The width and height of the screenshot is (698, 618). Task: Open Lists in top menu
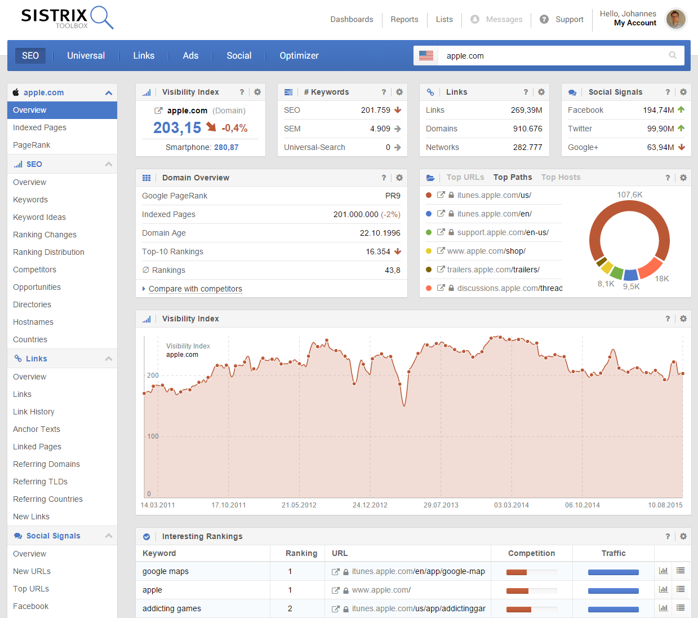(x=444, y=19)
